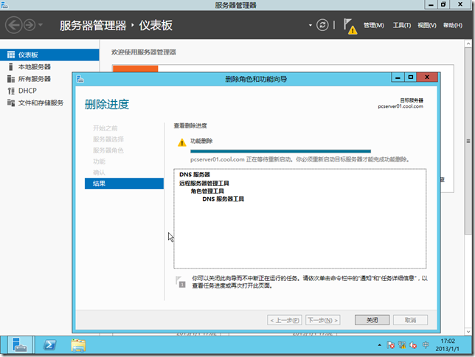Click the Server Manager vertical scrollbar thumb
475x357 pixels.
click(x=468, y=141)
